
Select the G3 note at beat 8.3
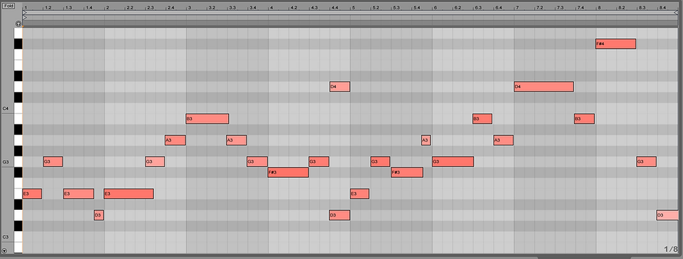(x=646, y=162)
